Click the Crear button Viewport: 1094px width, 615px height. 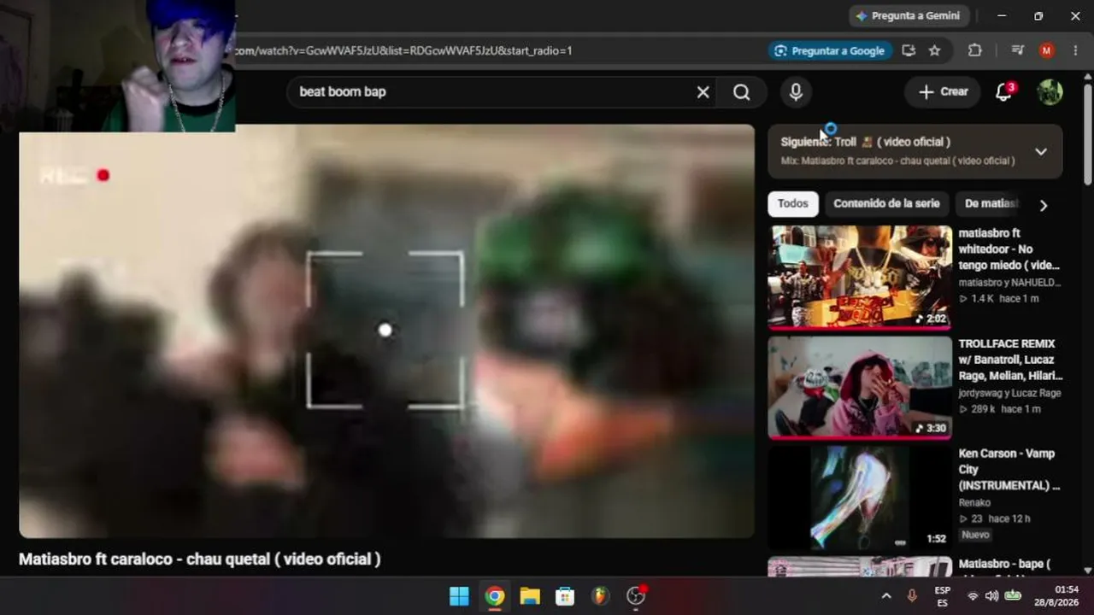[943, 92]
